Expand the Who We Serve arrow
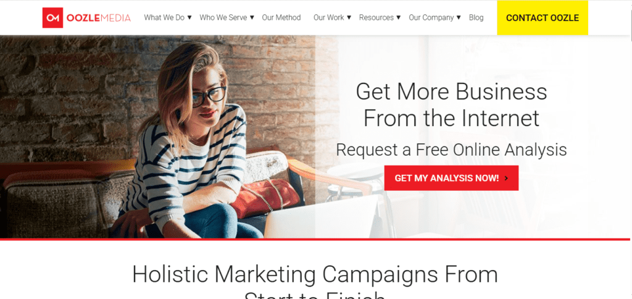The width and height of the screenshot is (632, 299). [x=252, y=17]
